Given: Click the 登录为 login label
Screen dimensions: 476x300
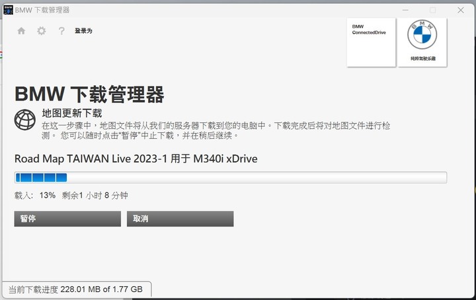Looking at the screenshot, I should (x=83, y=30).
